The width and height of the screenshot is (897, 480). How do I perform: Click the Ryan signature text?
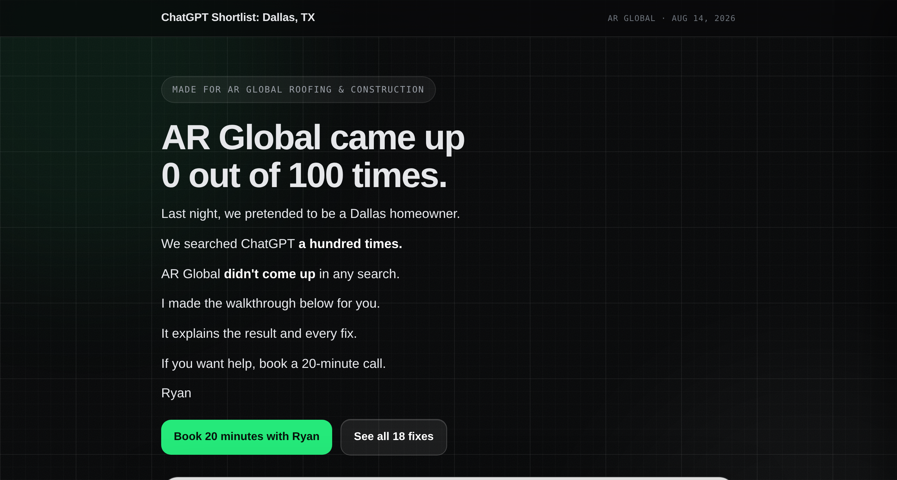(x=176, y=393)
